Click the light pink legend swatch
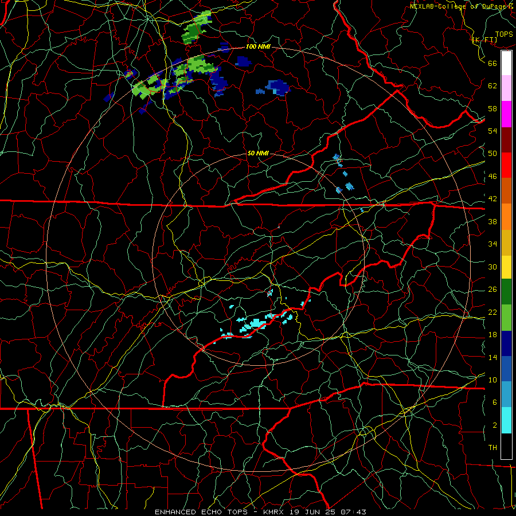This screenshot has width=516, height=516. pyautogui.click(x=506, y=88)
